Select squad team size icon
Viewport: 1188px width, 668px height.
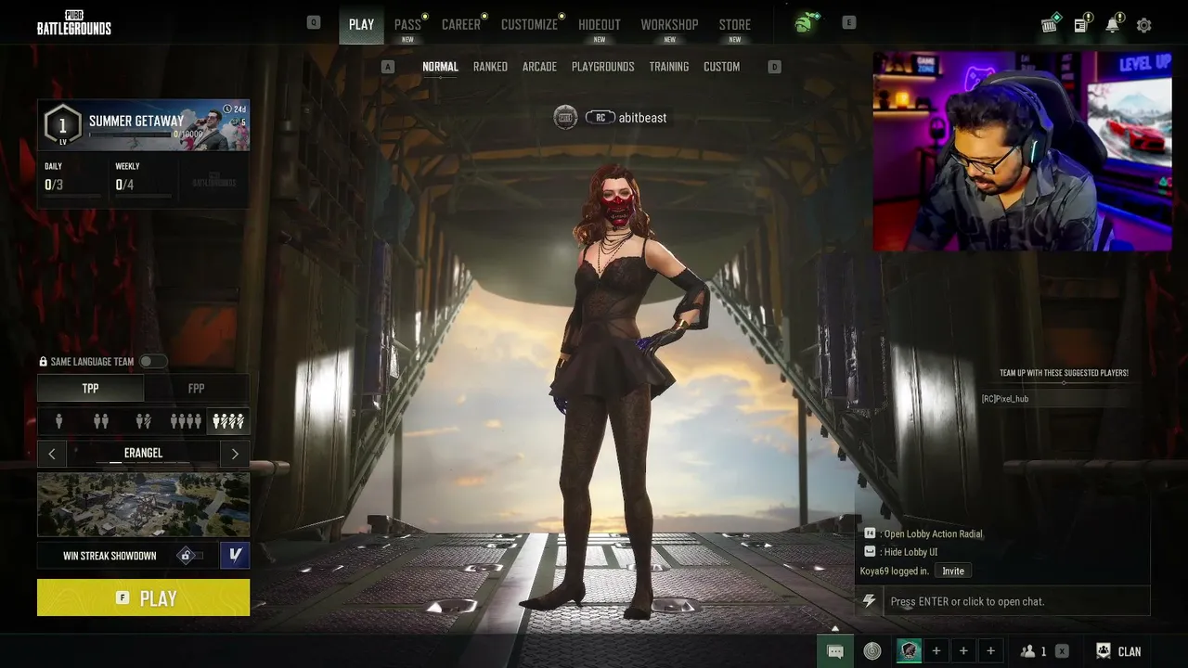tap(186, 421)
